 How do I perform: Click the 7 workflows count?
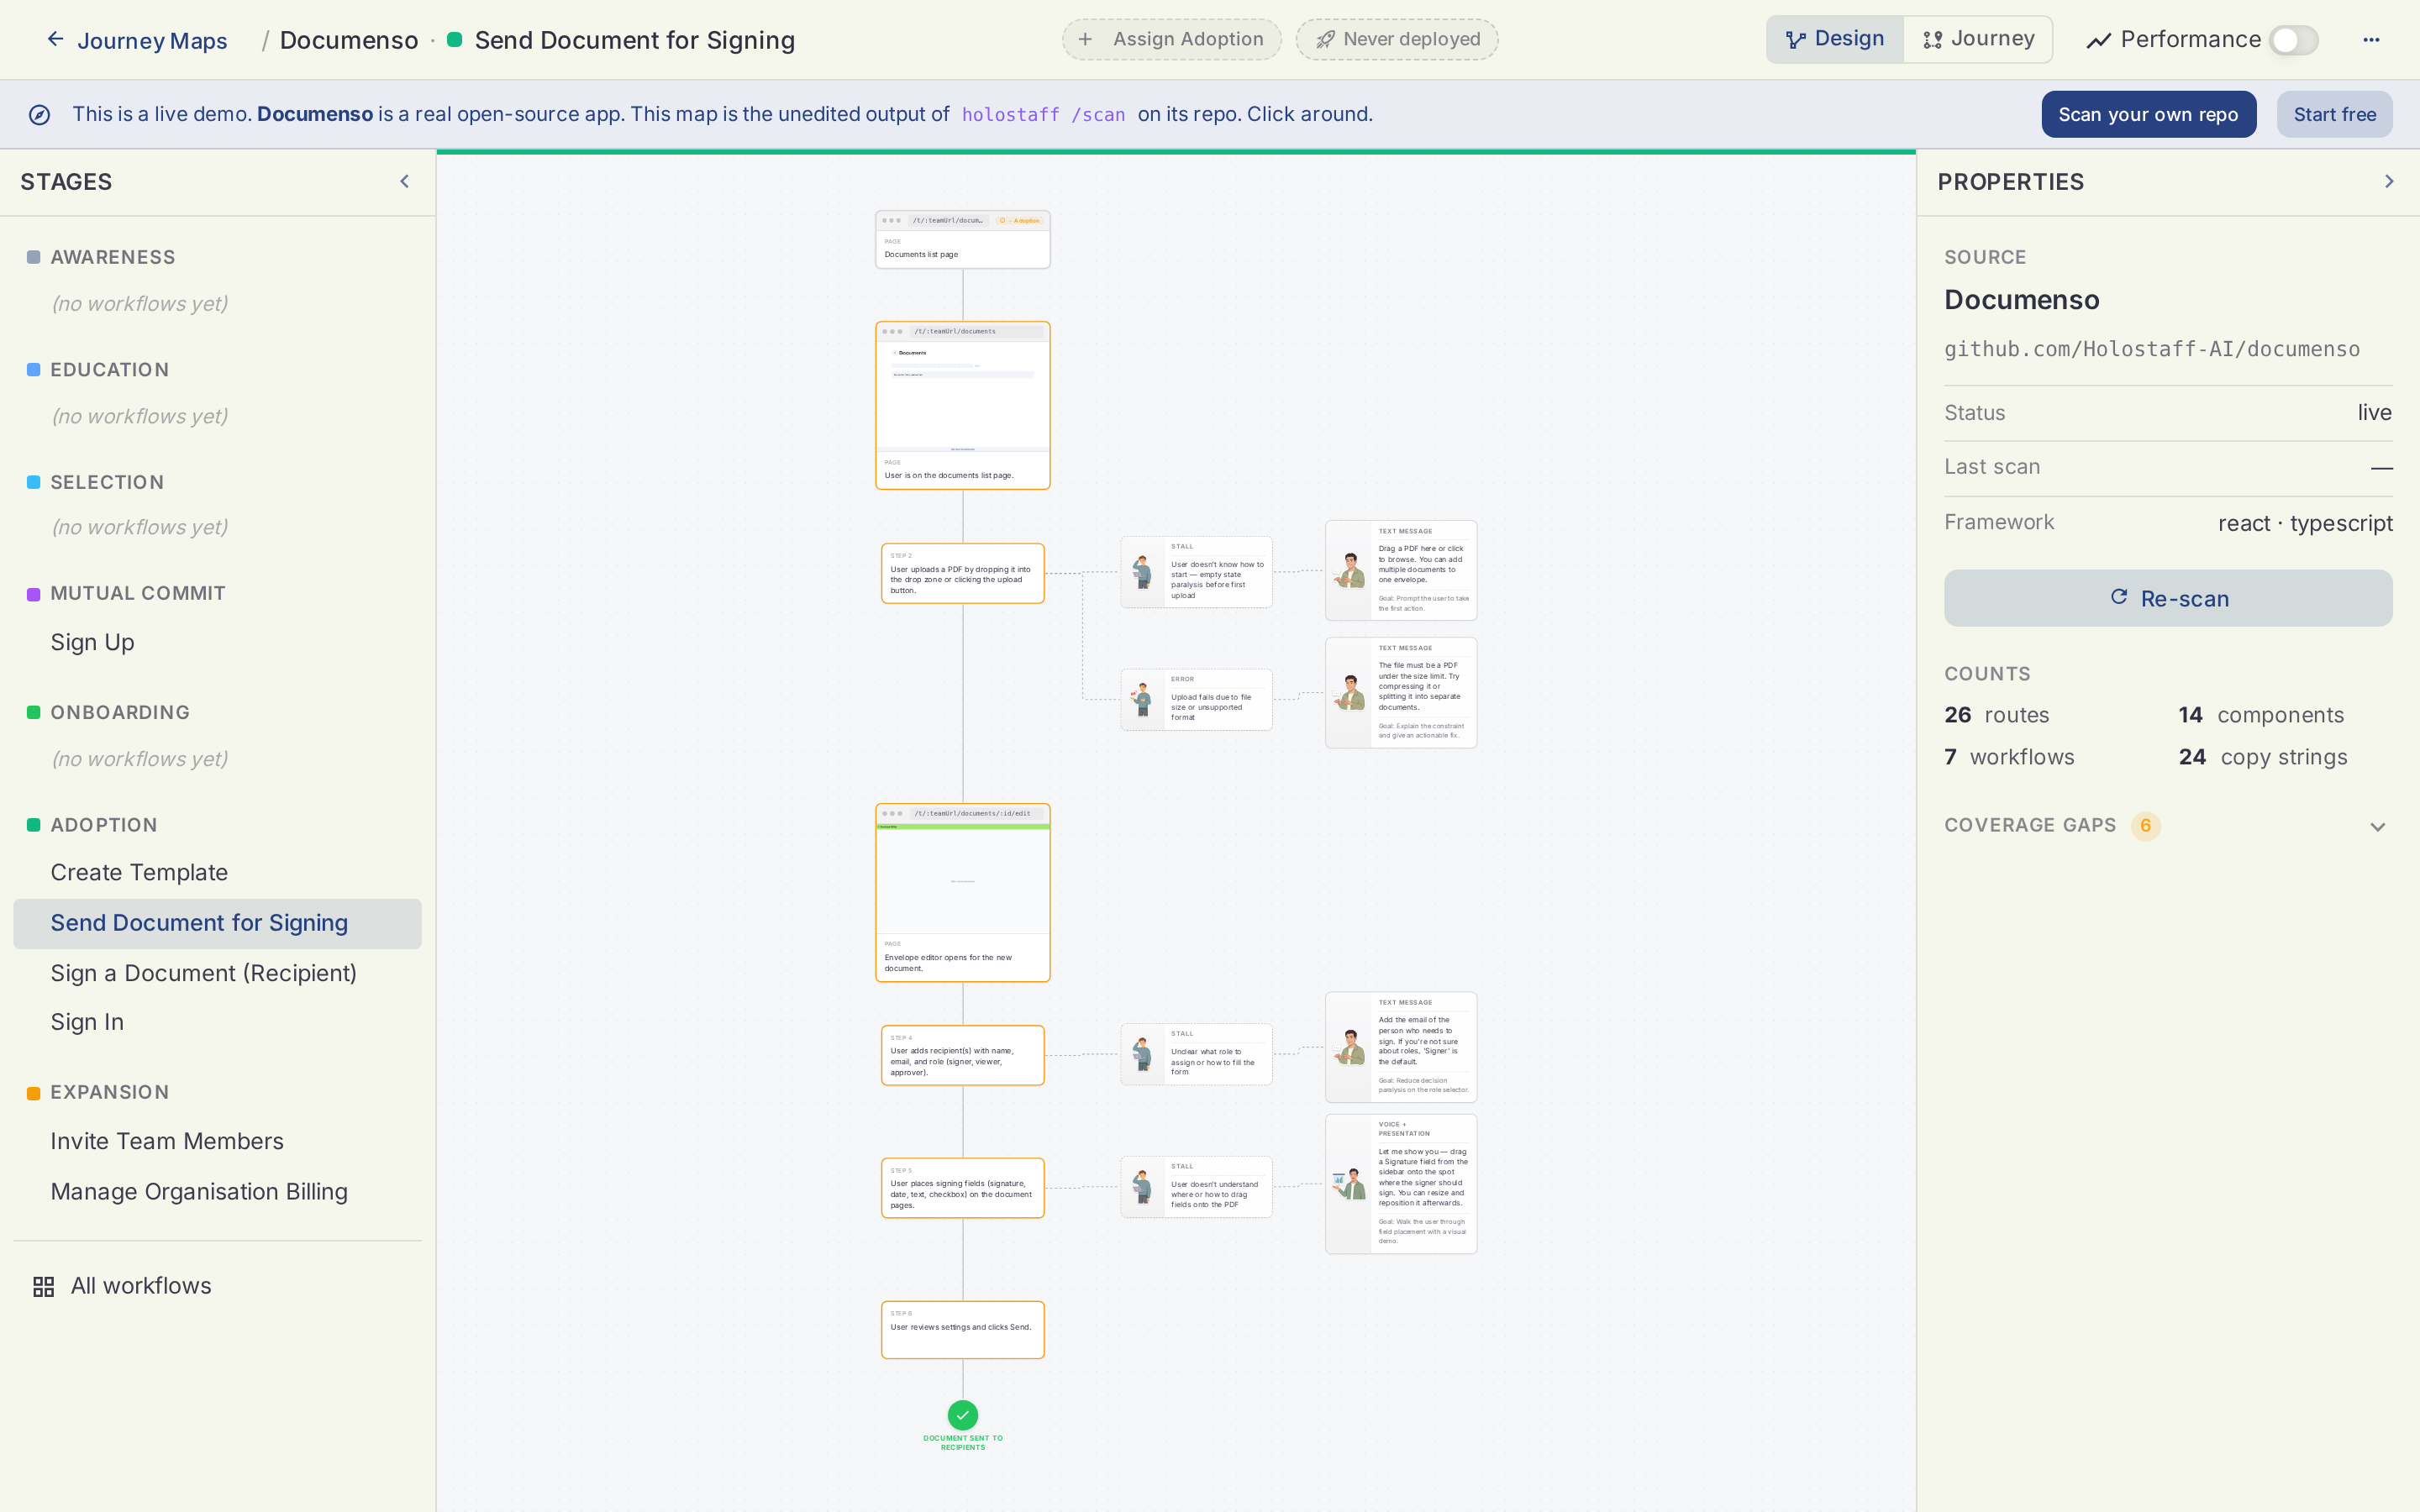(2008, 757)
